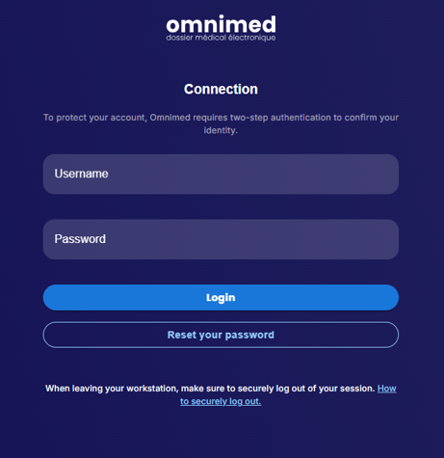The height and width of the screenshot is (458, 444).
Task: Click the blue Login button
Action: pyautogui.click(x=221, y=298)
